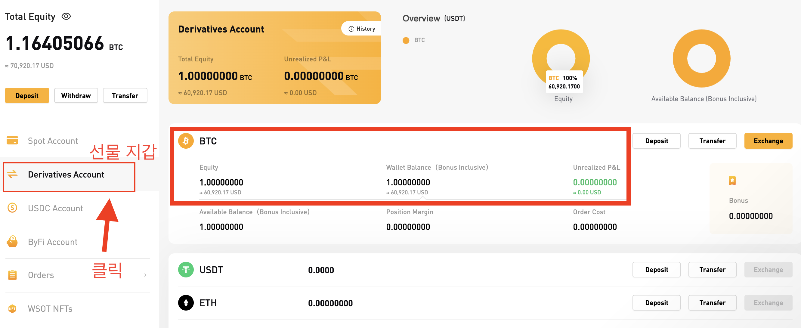This screenshot has width=801, height=328.
Task: Click the orange Deposit button under Total Equity
Action: click(x=27, y=95)
